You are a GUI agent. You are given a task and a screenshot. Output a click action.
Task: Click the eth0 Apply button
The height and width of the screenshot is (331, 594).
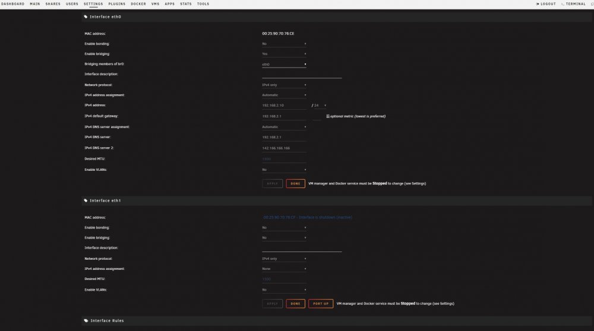point(273,183)
